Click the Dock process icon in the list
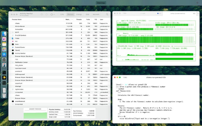 pyautogui.click(x=13, y=44)
